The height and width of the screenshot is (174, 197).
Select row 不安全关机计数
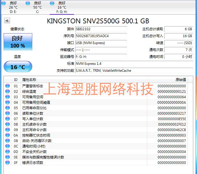click(x=96, y=152)
